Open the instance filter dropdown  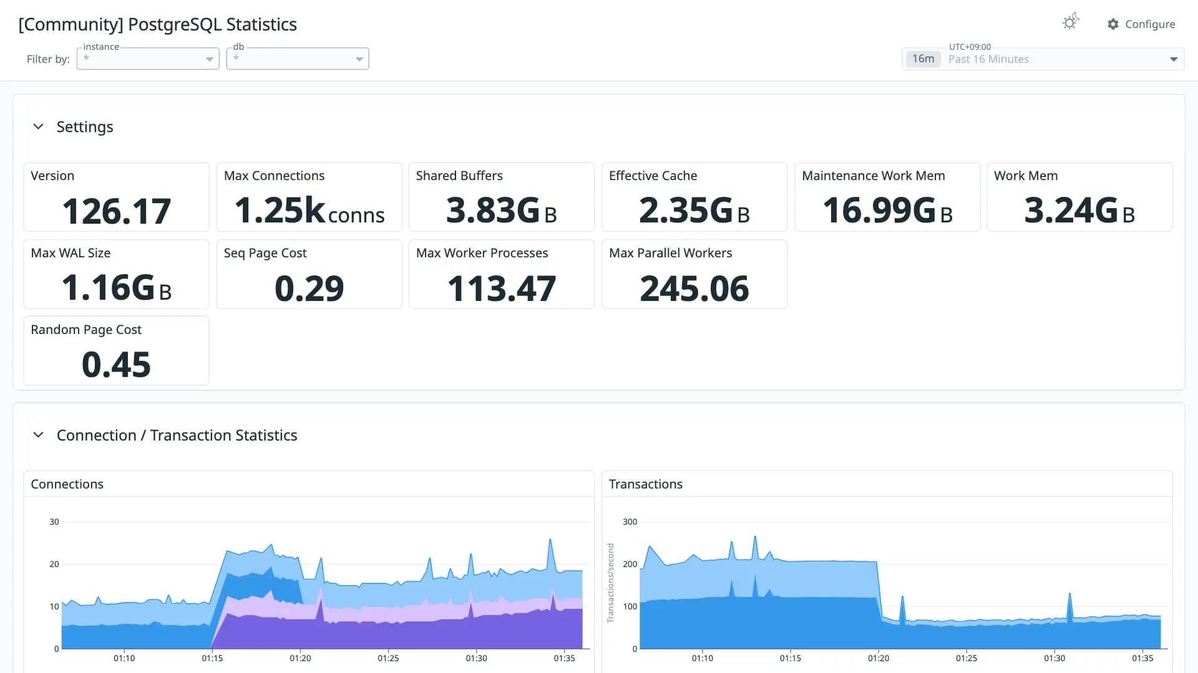(148, 59)
